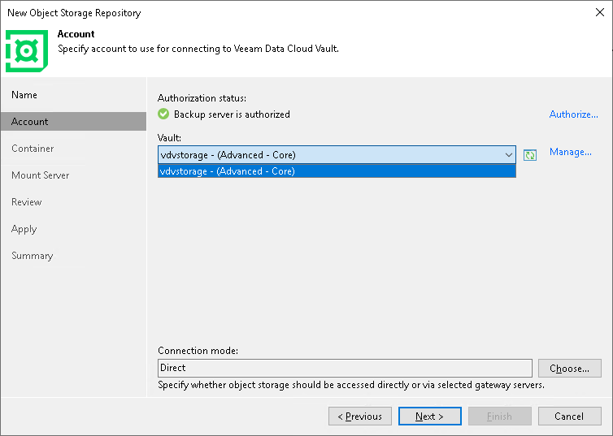
Task: Select the Mount Server step
Action: click(41, 175)
